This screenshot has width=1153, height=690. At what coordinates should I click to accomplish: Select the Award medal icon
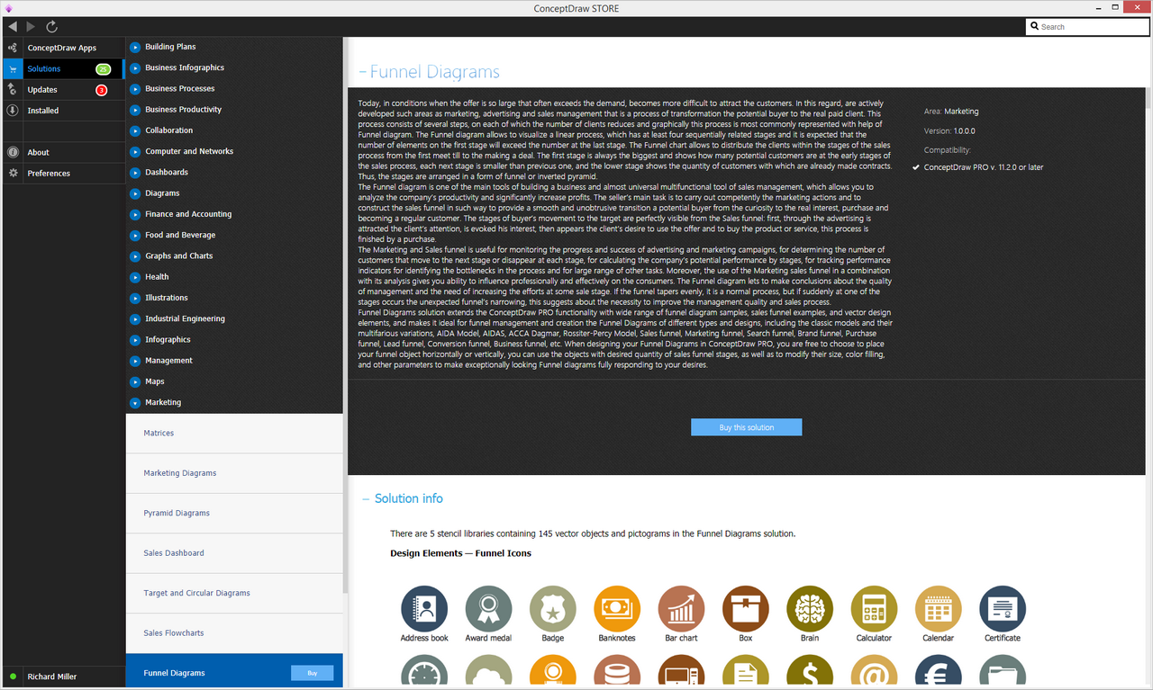pyautogui.click(x=488, y=608)
